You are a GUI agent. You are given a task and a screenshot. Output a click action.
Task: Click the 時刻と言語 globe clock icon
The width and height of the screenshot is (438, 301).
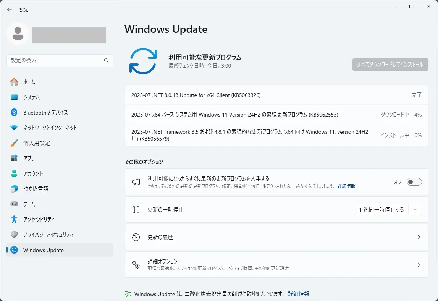(14, 189)
